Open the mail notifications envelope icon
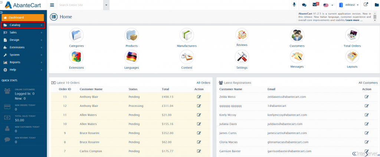Image resolution: width=380 pixels, height=157 pixels. 315,5
